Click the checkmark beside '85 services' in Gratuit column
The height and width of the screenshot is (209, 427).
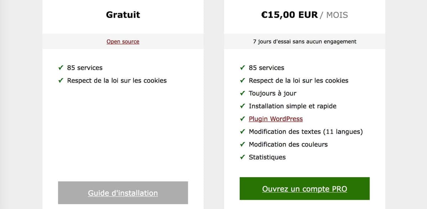click(x=60, y=68)
